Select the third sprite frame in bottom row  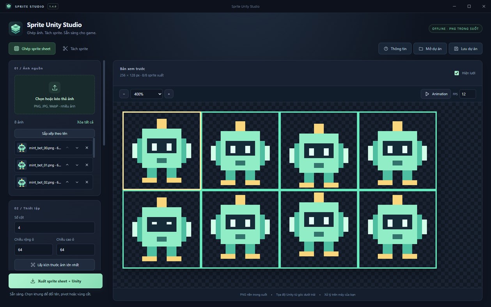click(319, 229)
